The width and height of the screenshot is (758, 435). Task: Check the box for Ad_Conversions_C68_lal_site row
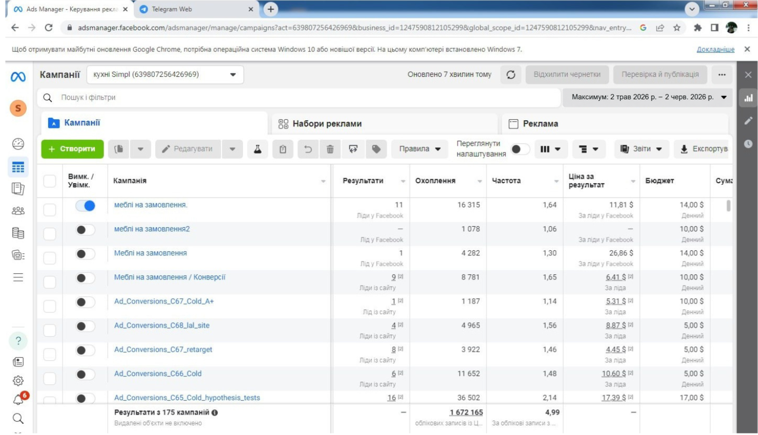point(50,330)
